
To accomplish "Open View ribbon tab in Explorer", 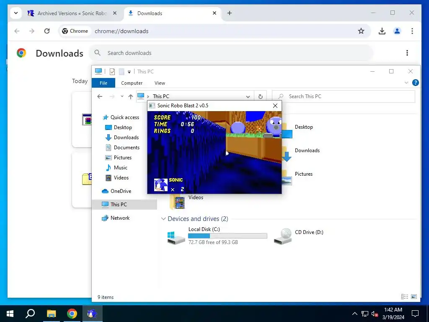I will tap(160, 83).
